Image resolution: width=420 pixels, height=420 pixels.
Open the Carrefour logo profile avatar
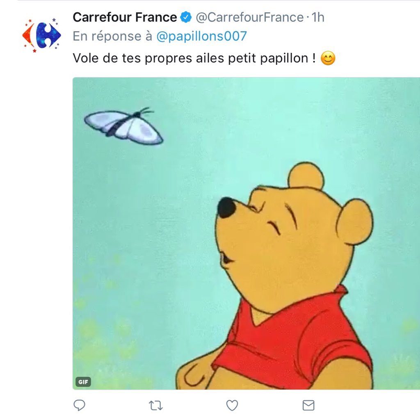41,35
